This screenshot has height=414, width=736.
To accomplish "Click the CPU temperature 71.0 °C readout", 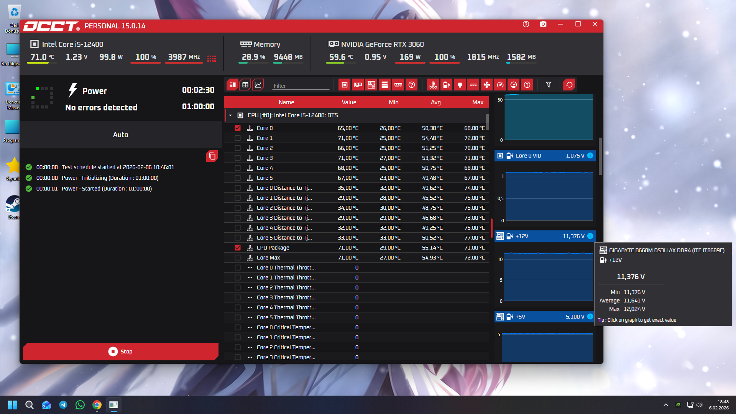I will (x=42, y=57).
